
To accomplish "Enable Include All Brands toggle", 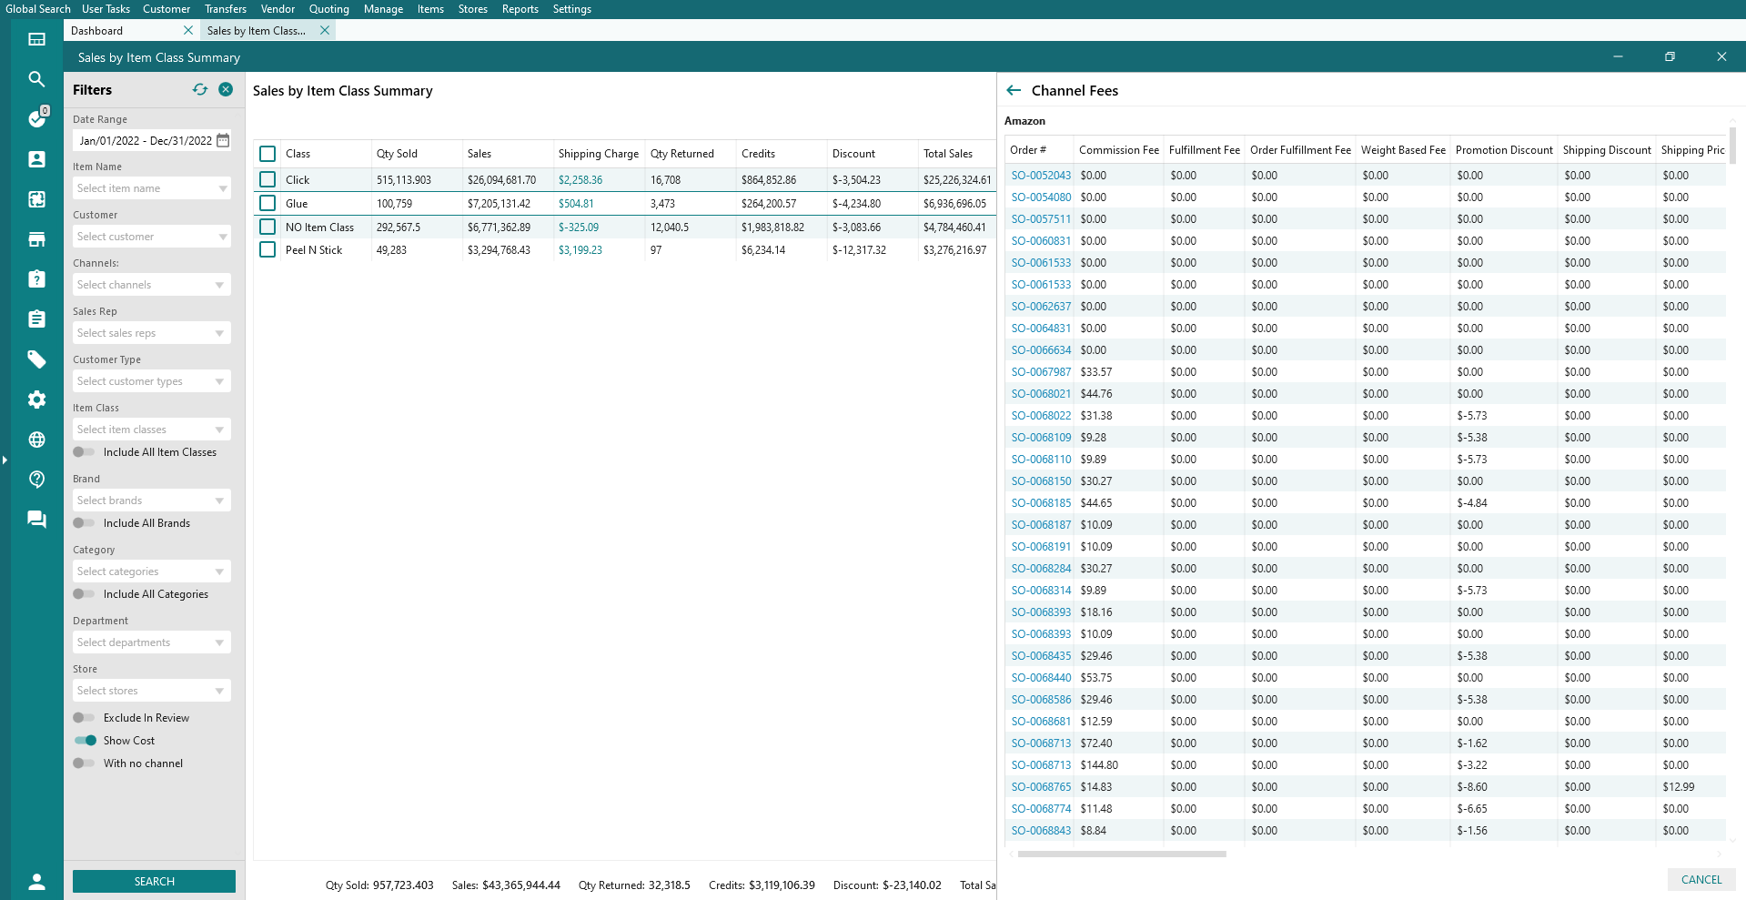I will (84, 523).
